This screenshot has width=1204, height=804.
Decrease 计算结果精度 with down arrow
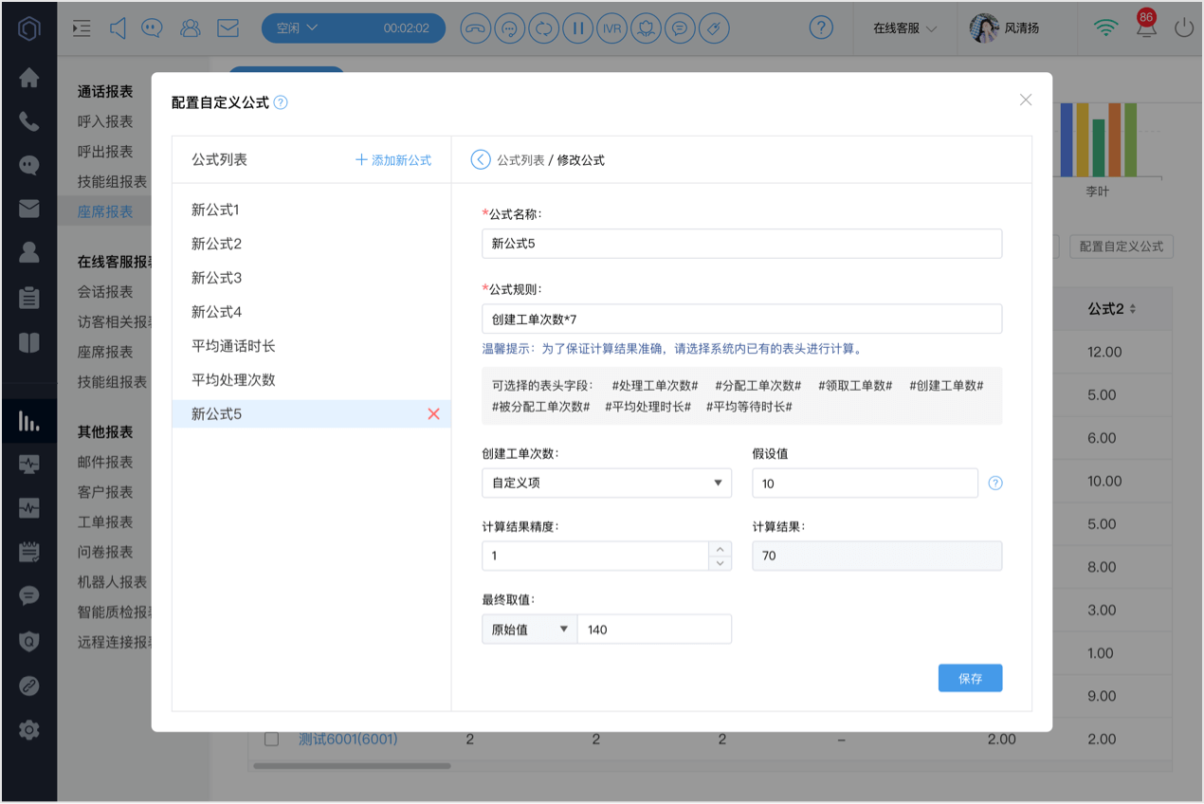[x=721, y=563]
